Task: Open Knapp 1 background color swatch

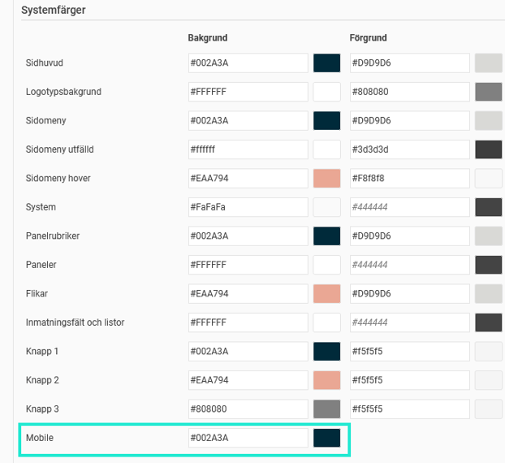Action: coord(326,352)
